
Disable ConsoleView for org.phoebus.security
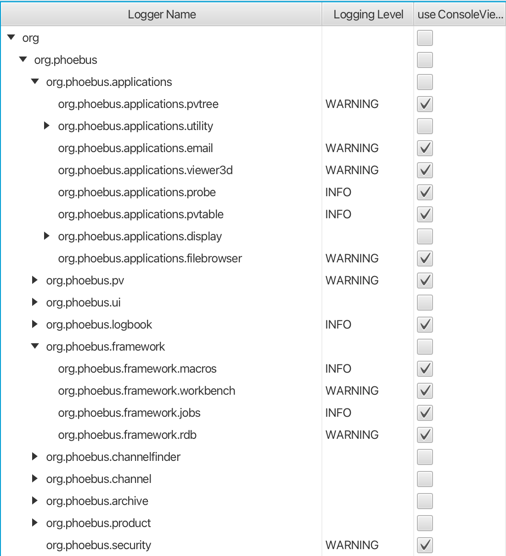tap(424, 545)
